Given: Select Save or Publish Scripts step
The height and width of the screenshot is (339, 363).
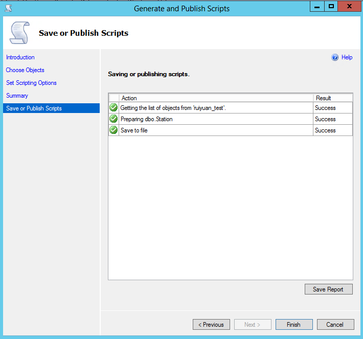Looking at the screenshot, I should pyautogui.click(x=34, y=108).
